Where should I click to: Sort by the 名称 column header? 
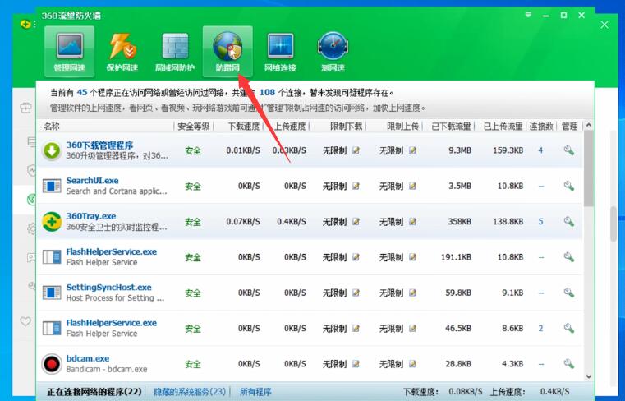(x=52, y=127)
